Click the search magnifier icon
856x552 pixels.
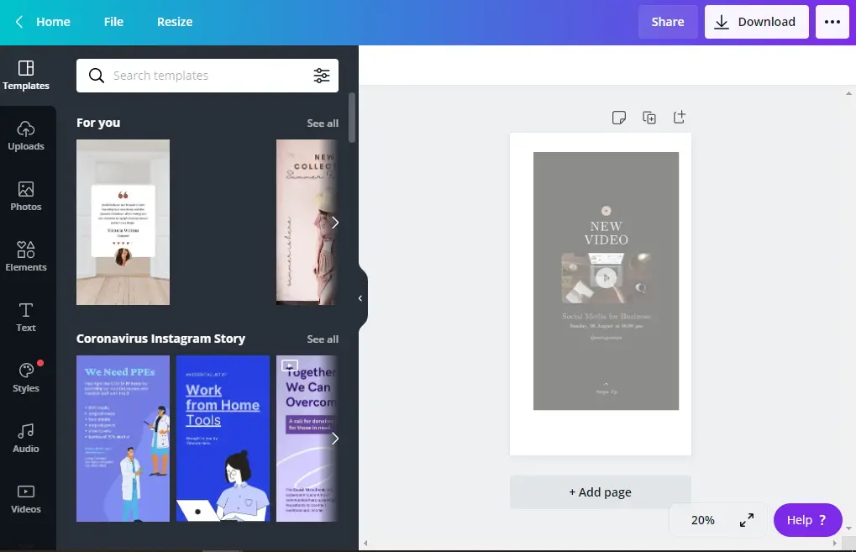pos(96,76)
